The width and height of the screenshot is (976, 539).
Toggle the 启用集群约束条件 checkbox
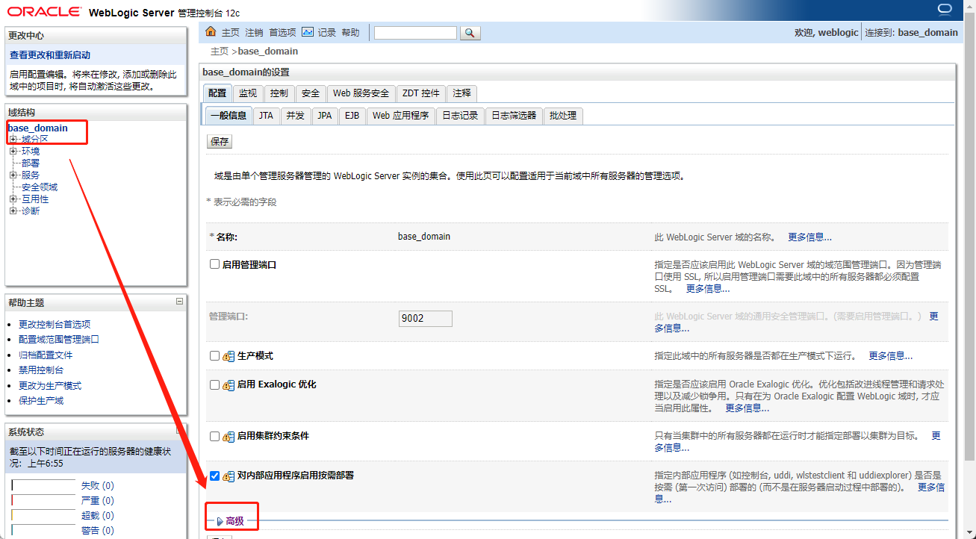(214, 436)
